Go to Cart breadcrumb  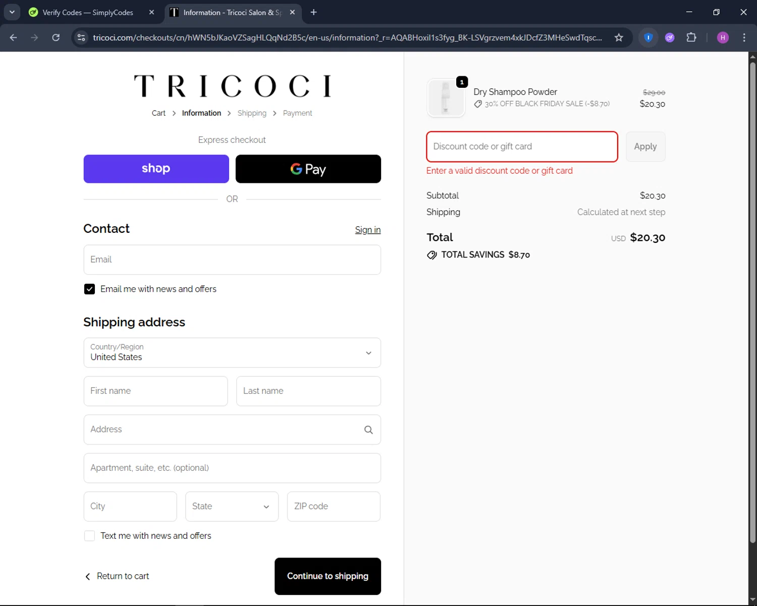click(x=158, y=113)
